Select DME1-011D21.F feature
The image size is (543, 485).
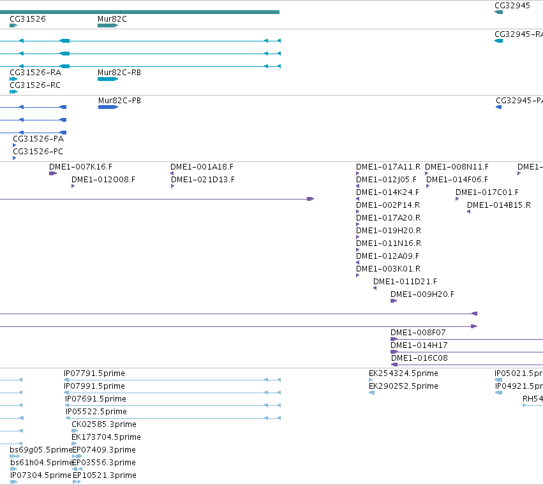375,288
